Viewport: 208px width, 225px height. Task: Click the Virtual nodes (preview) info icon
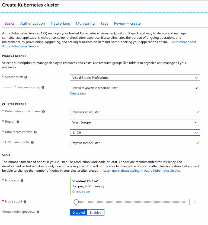coord(38,212)
